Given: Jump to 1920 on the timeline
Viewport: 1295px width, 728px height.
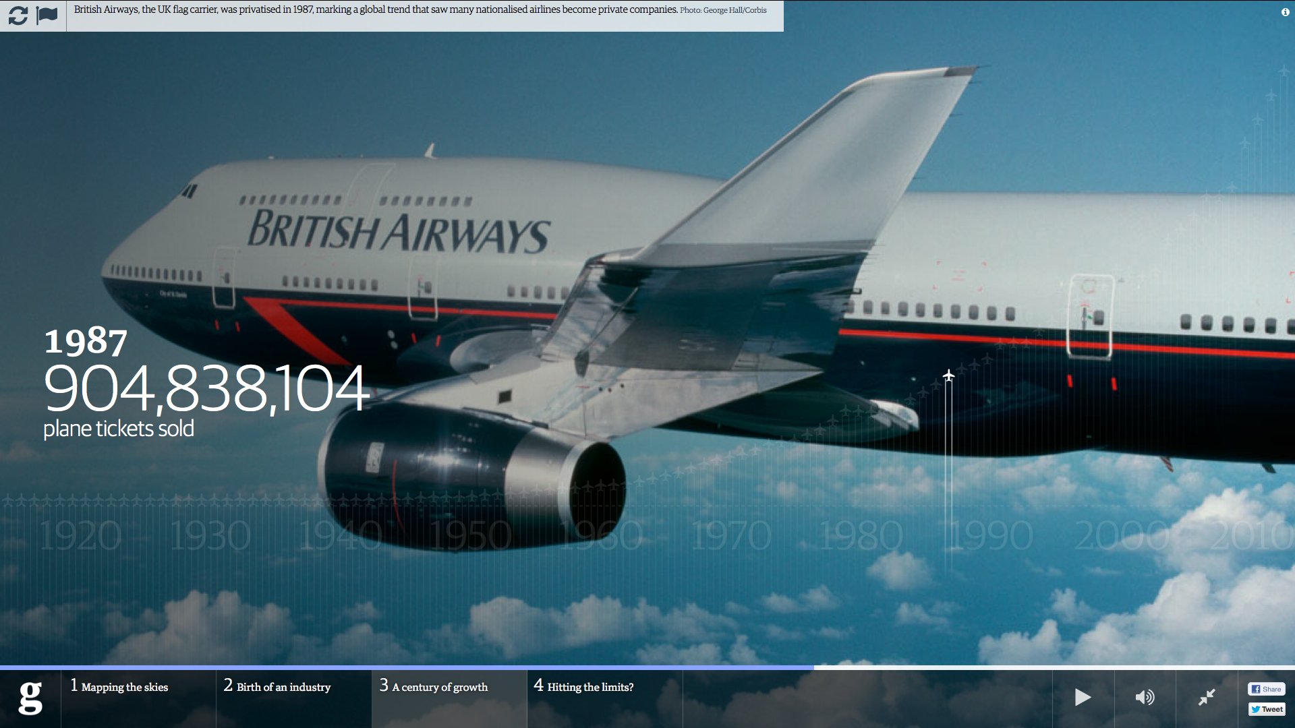Looking at the screenshot, I should coord(80,536).
